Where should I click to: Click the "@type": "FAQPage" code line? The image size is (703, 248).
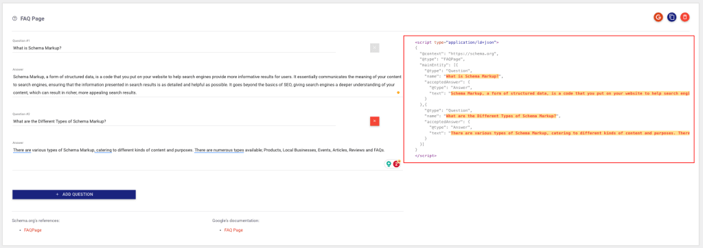(x=442, y=59)
